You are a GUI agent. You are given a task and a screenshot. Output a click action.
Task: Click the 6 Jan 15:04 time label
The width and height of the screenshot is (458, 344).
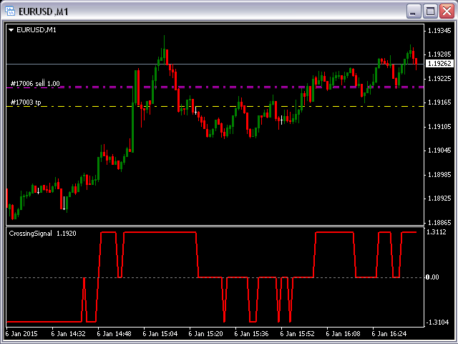click(160, 334)
